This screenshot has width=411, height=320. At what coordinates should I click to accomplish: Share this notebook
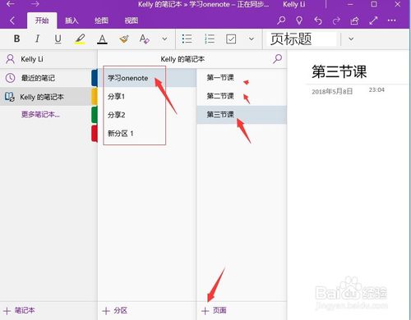pos(354,21)
